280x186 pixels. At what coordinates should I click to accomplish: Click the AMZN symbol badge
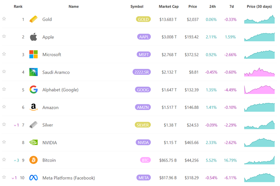[x=143, y=107]
